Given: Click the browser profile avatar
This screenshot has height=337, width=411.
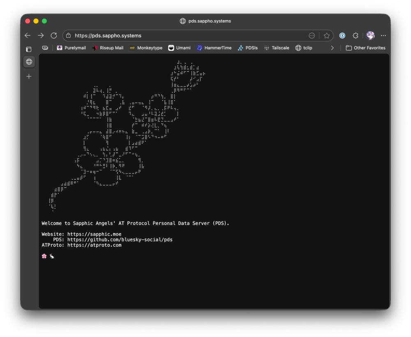Looking at the screenshot, I should [x=370, y=36].
